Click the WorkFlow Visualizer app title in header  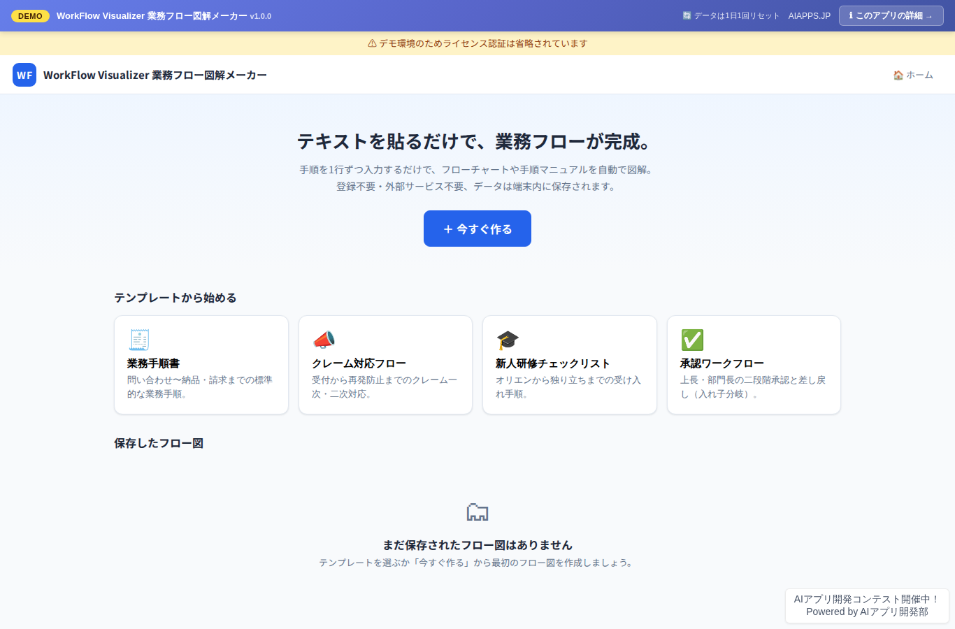click(x=155, y=75)
